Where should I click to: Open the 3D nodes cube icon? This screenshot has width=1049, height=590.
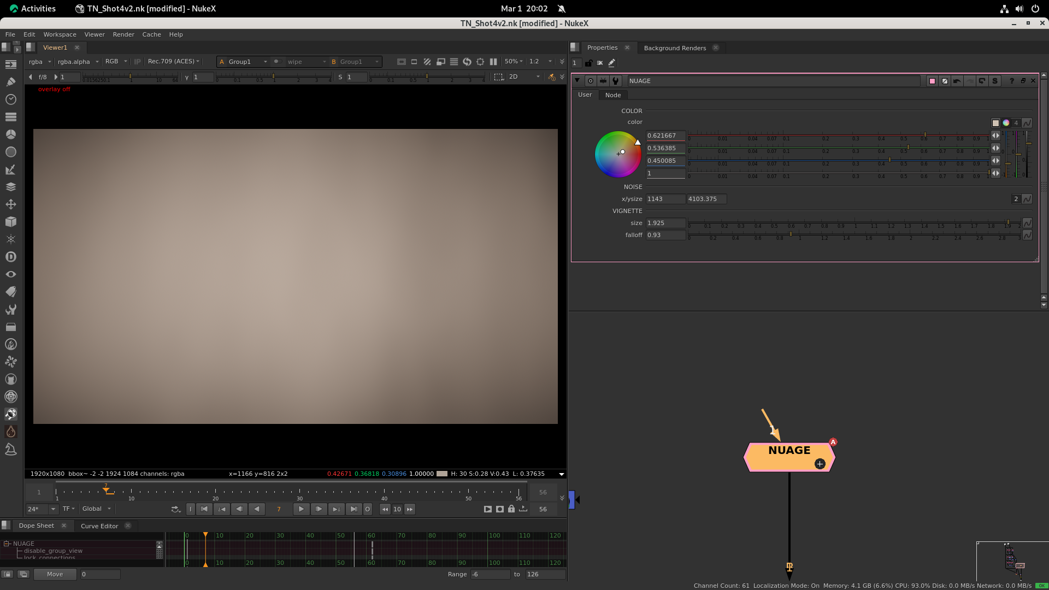pyautogui.click(x=10, y=222)
